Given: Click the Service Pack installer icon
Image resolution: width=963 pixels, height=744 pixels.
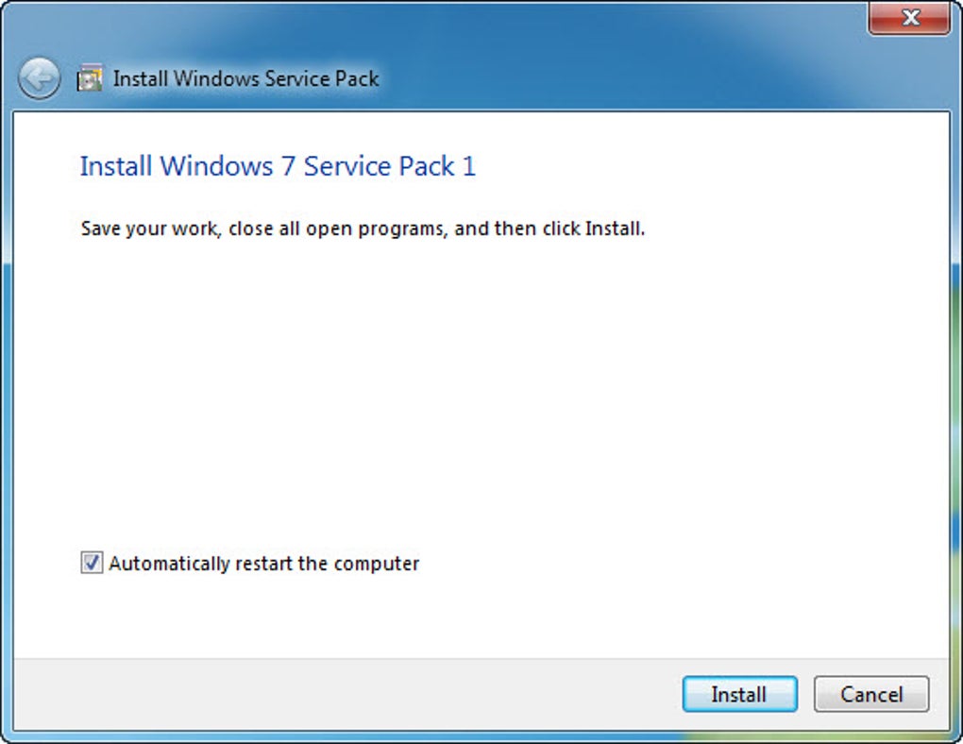Looking at the screenshot, I should coord(90,79).
